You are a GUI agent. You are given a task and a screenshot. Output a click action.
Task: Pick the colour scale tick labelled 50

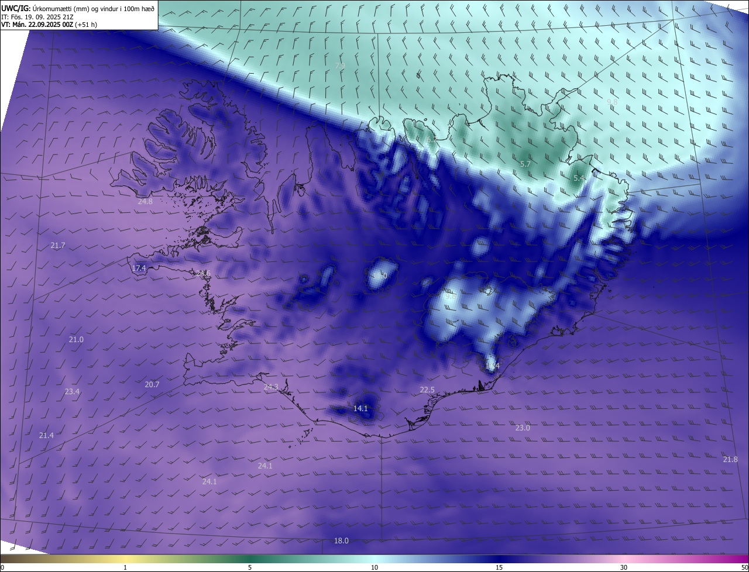(744, 567)
